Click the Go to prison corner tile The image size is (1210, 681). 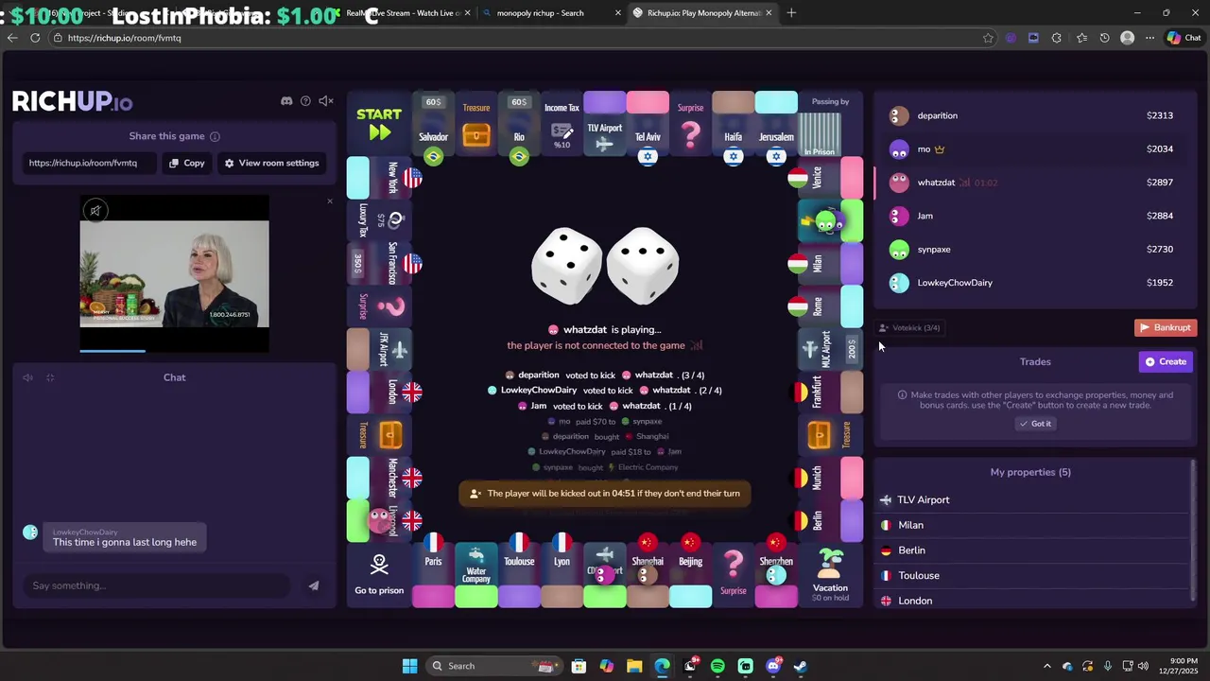379,575
